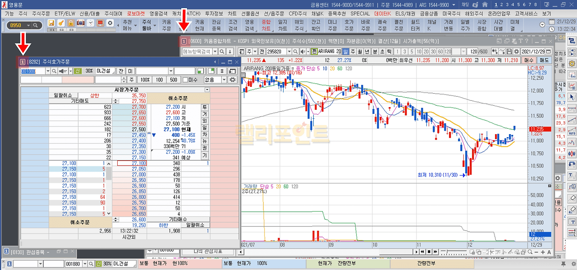Click the settings gear in order window
Viewport: 577px width, 270px height.
point(233,80)
